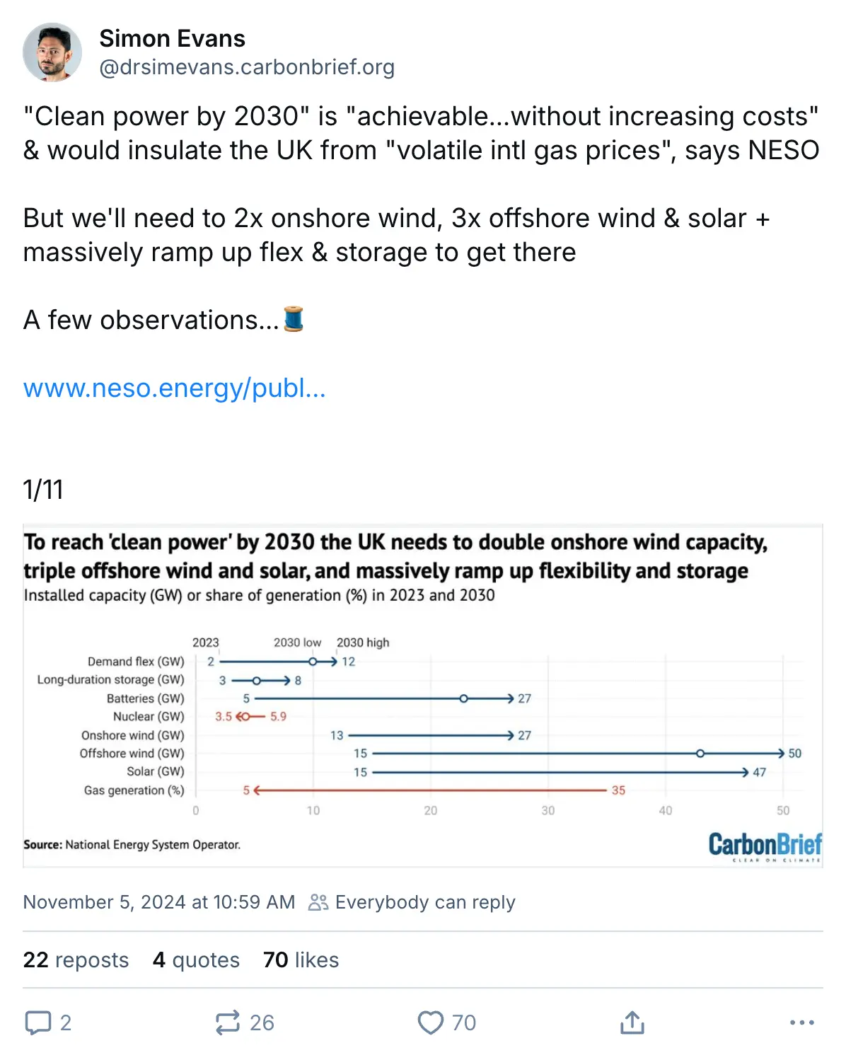This screenshot has width=846, height=1060.
Task: Open Simon Evans profile avatar
Action: (x=52, y=52)
